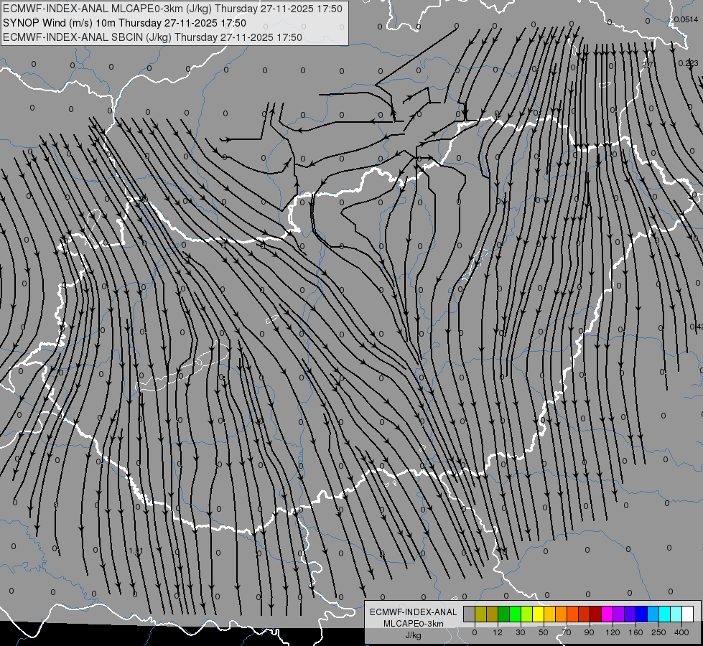Click the legend tick label 12

(498, 632)
